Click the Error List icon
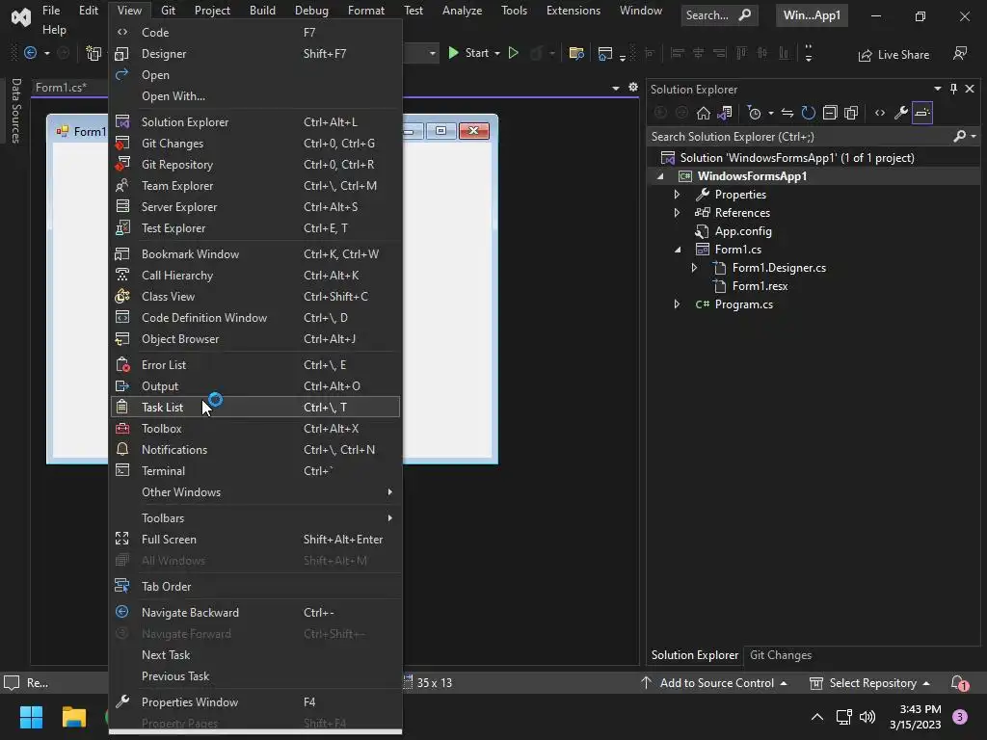The height and width of the screenshot is (740, 987). 122,365
